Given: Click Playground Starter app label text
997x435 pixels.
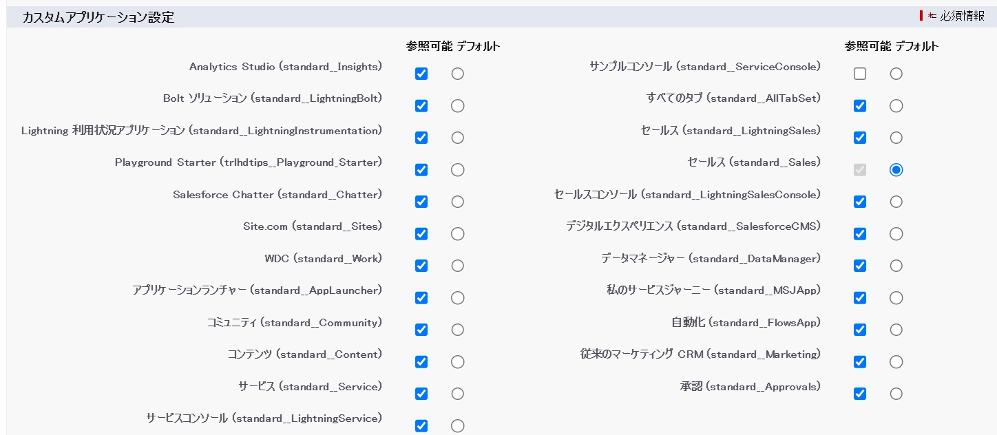Looking at the screenshot, I should tap(249, 162).
